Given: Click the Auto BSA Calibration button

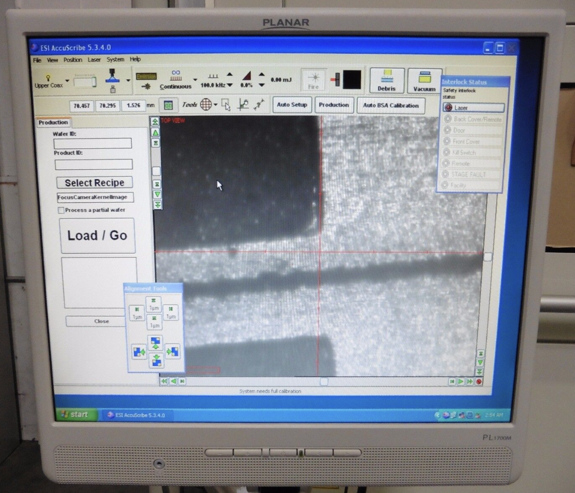Looking at the screenshot, I should pyautogui.click(x=391, y=105).
